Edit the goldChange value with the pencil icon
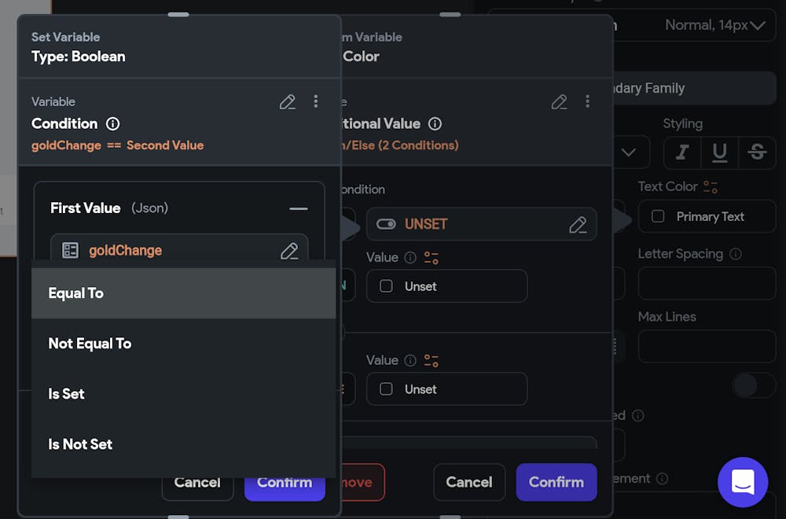 [x=289, y=250]
